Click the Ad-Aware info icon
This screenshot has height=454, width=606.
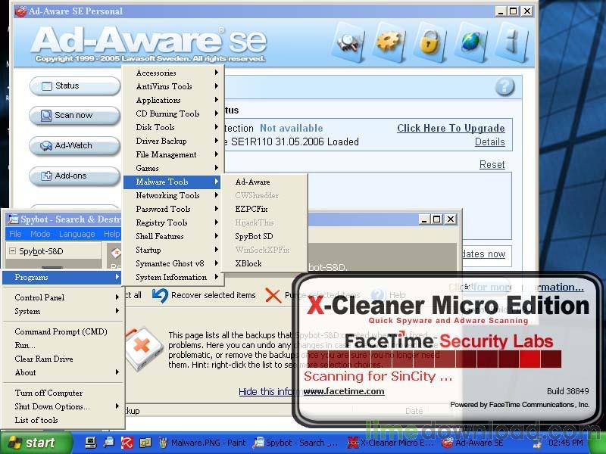[x=512, y=43]
